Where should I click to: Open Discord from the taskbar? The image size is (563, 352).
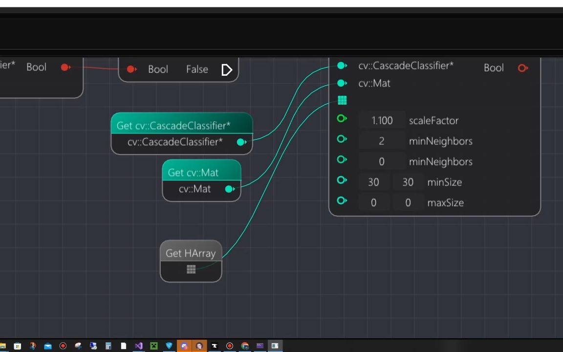[x=184, y=346]
